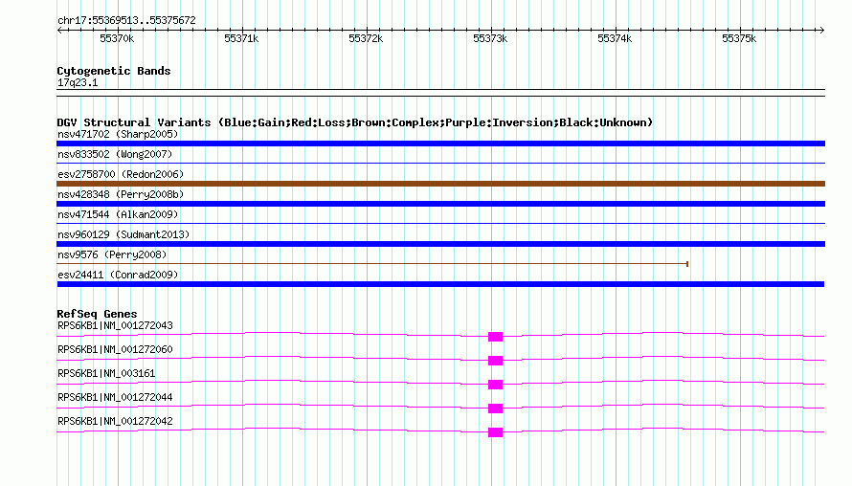Click the Cytogenetic Bands track title
Screen dimensions: 852x486
click(x=114, y=71)
